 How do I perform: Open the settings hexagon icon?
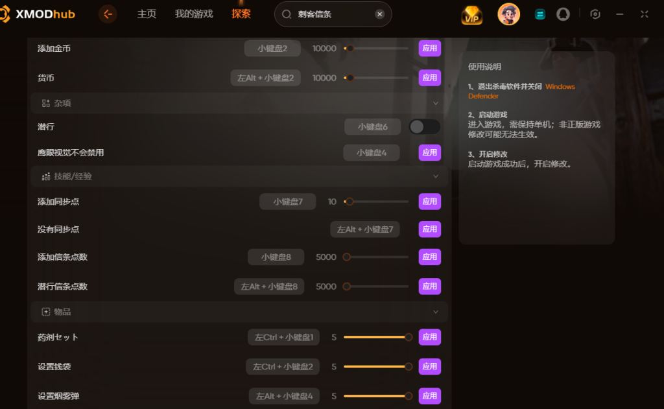(x=595, y=14)
